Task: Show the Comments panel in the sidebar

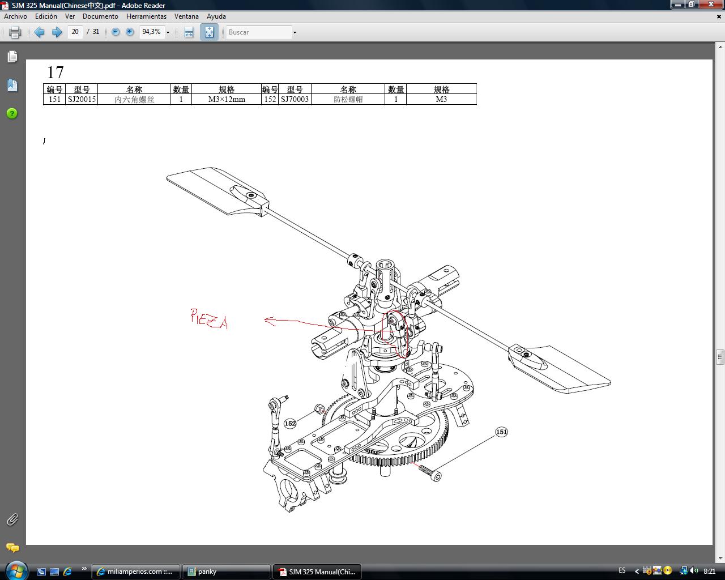Action: pos(12,548)
